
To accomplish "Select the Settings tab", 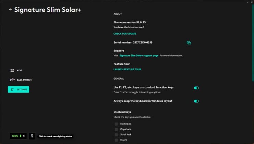I will [x=19, y=89].
